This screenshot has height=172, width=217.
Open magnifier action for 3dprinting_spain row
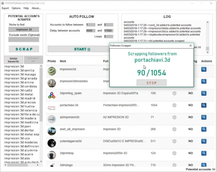tap(204, 93)
